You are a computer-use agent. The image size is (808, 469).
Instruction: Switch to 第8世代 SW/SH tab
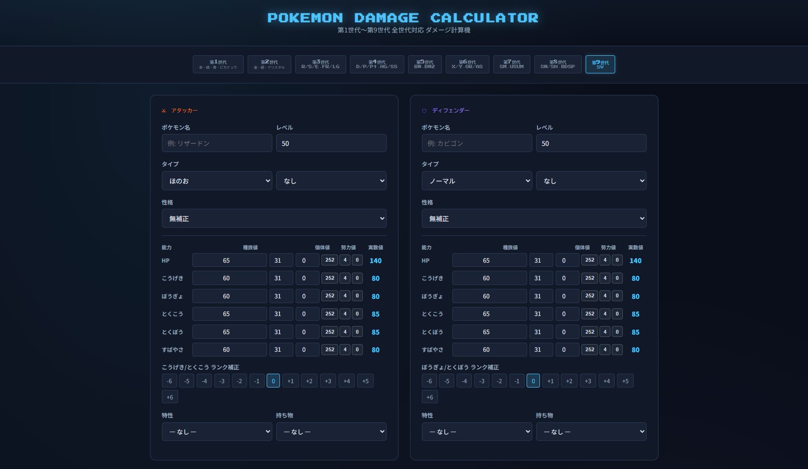pyautogui.click(x=558, y=64)
